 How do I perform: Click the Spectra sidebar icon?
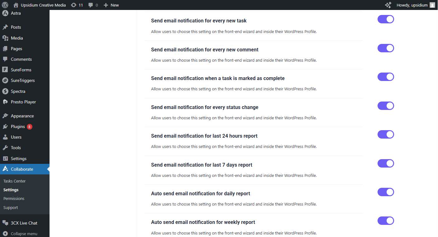tap(5, 91)
